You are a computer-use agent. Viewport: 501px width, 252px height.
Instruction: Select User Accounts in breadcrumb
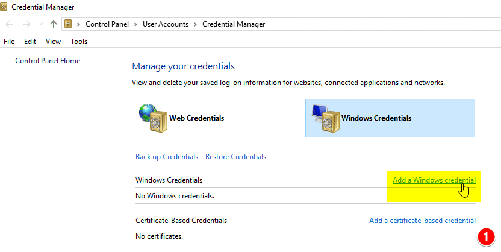pos(166,24)
